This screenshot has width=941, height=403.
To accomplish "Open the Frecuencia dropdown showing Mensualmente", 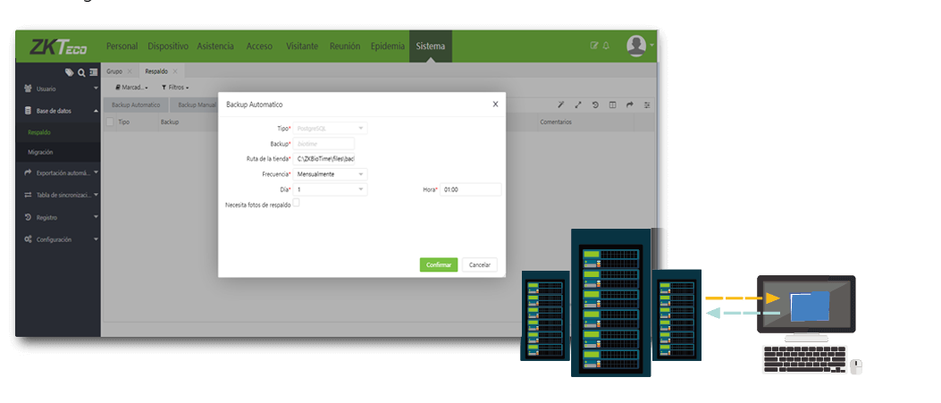I will point(330,174).
